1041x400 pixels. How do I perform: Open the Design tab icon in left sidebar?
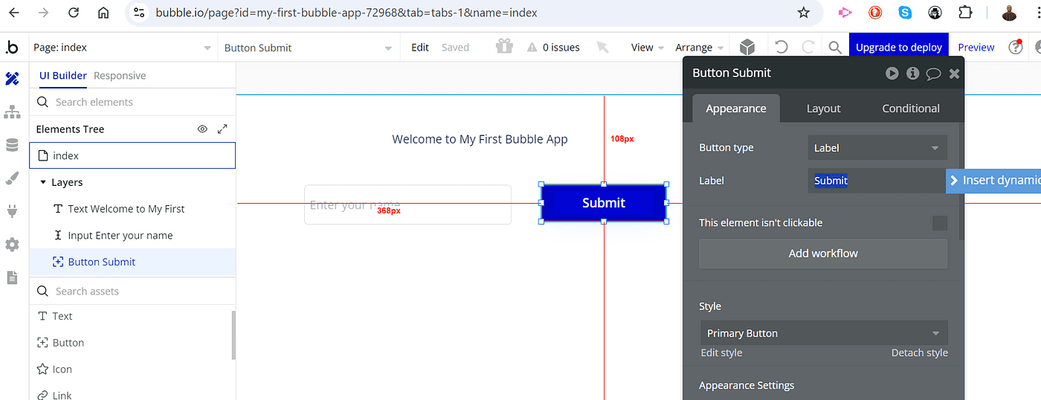[12, 78]
